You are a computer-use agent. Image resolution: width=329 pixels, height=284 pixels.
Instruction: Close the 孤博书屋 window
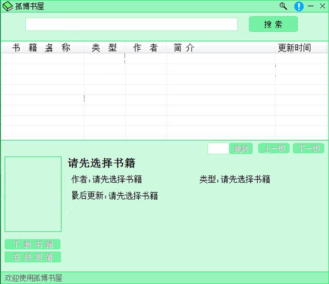point(322,6)
